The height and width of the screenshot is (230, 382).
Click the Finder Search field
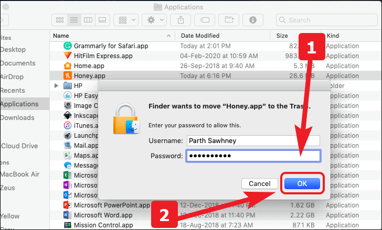tap(327, 20)
